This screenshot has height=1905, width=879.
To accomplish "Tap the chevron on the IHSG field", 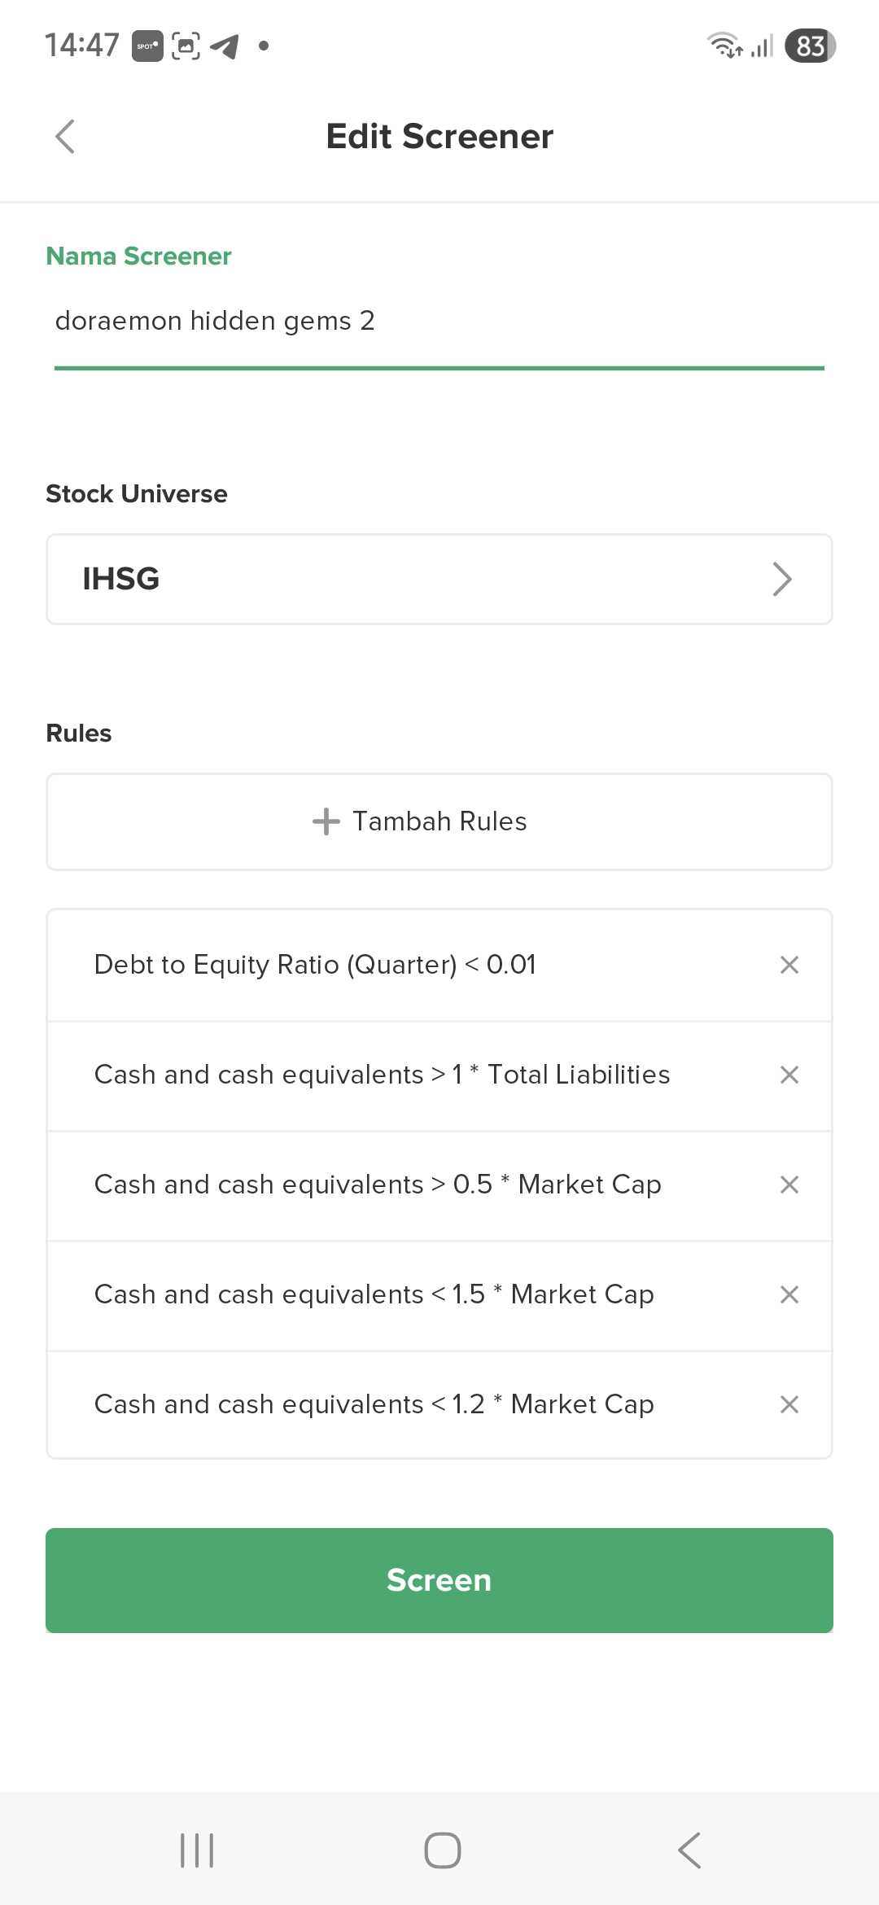I will [x=781, y=579].
